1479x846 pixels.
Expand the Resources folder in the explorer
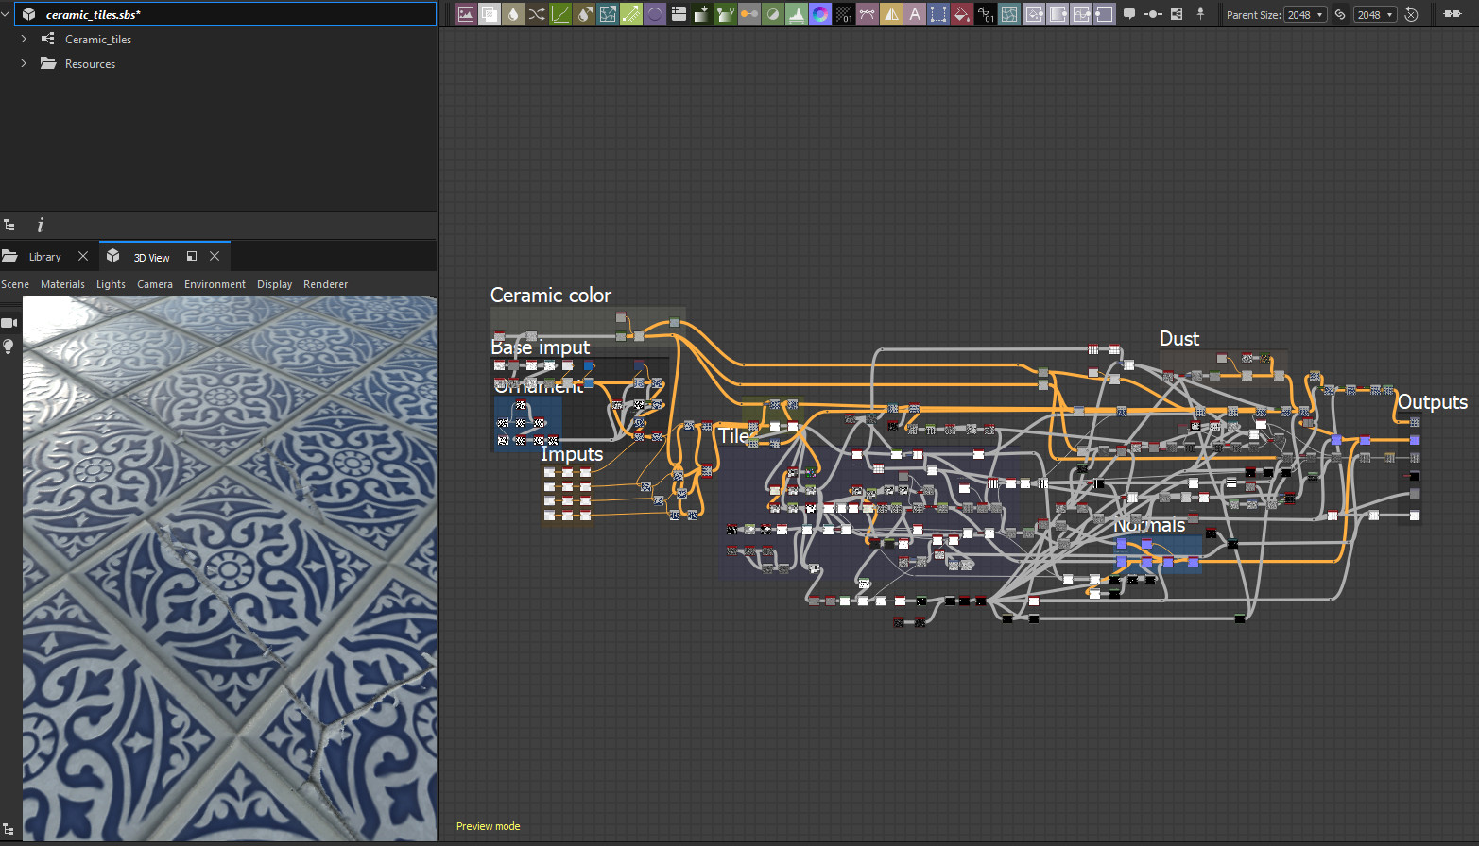(x=23, y=63)
